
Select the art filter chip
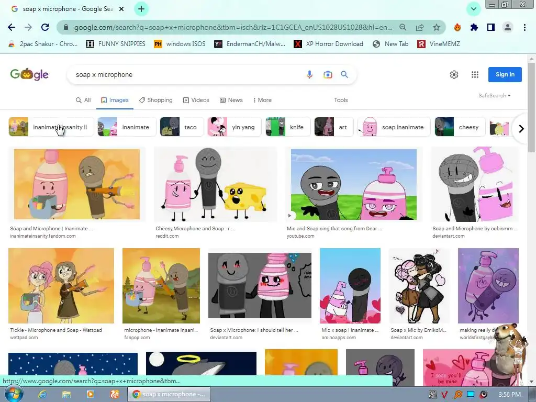click(334, 127)
